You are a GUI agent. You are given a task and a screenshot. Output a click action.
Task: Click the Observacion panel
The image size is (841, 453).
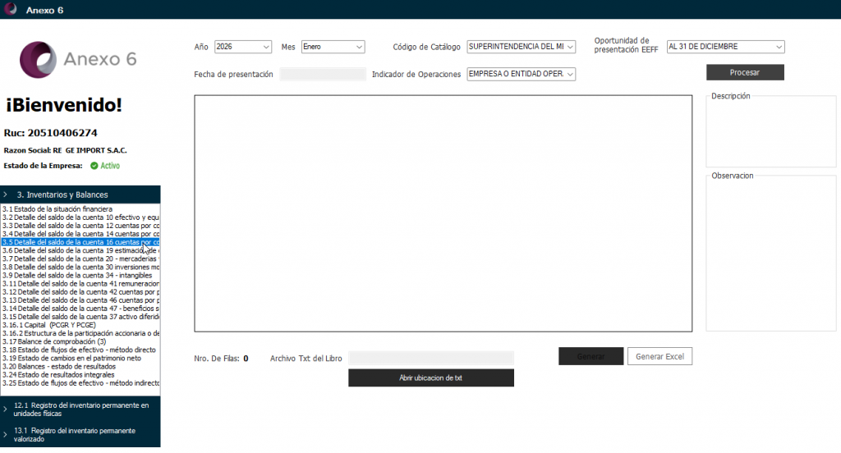coord(770,253)
